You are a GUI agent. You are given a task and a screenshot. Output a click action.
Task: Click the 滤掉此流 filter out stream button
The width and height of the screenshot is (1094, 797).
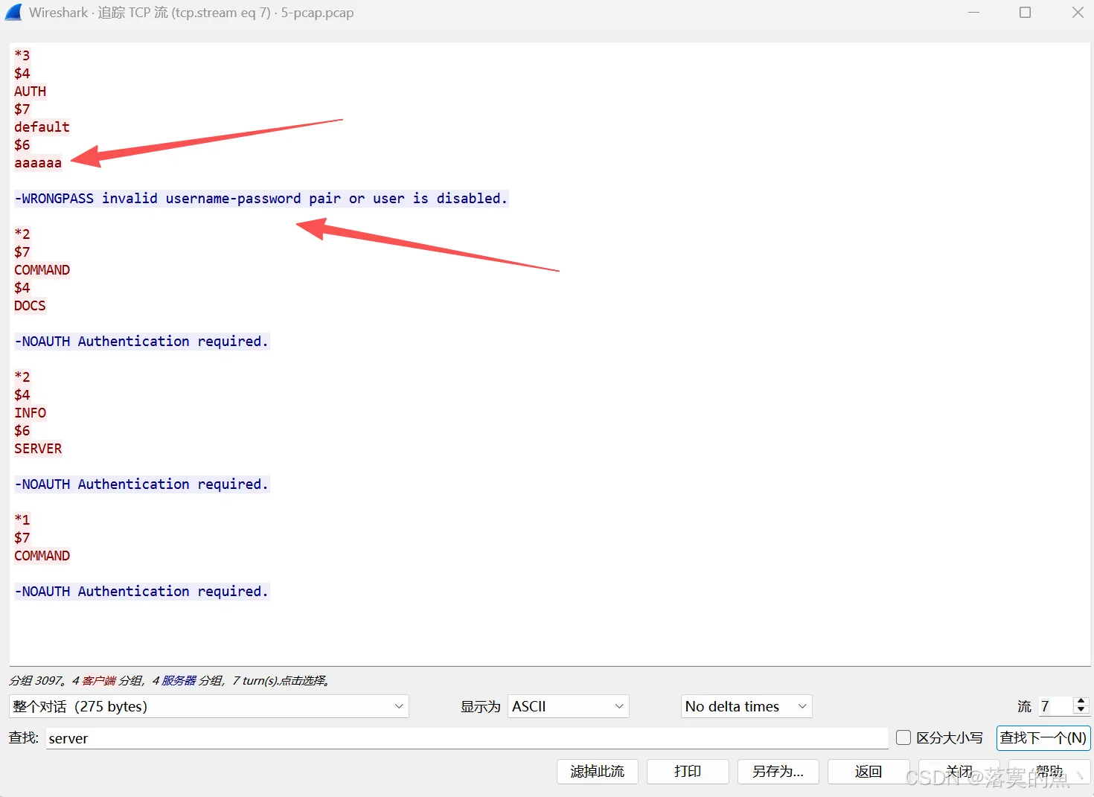click(598, 772)
